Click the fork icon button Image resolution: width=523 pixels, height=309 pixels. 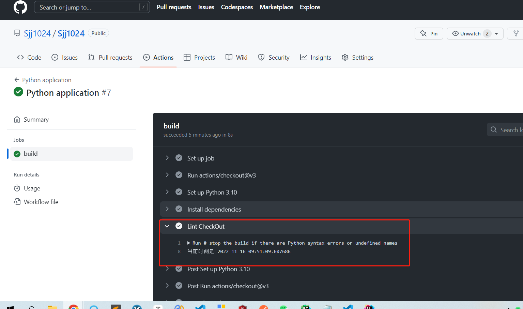[517, 33]
